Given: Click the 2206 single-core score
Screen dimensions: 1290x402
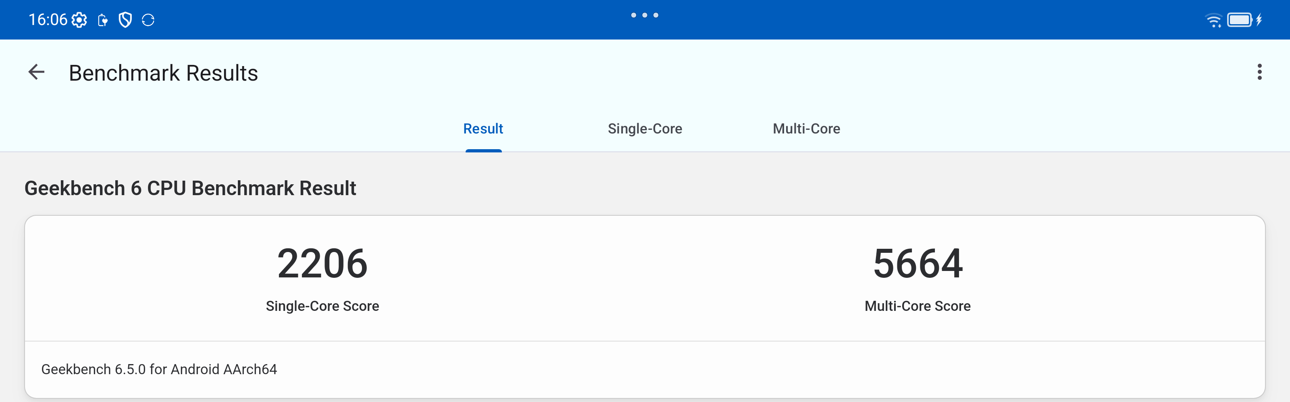Looking at the screenshot, I should (322, 263).
